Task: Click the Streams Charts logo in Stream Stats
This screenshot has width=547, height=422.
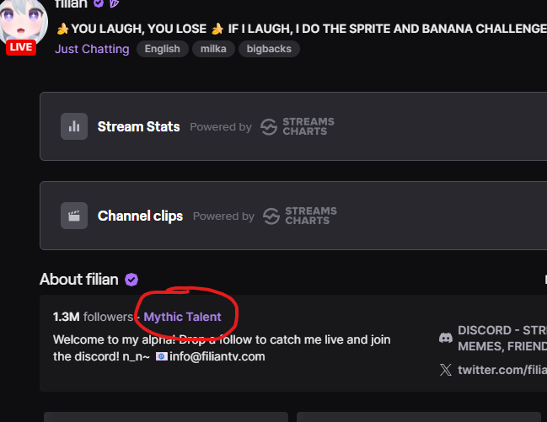Action: [x=298, y=126]
